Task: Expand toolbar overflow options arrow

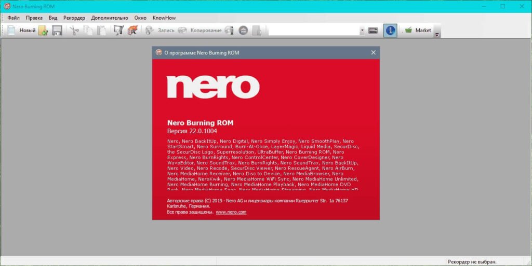Action: pos(437,34)
